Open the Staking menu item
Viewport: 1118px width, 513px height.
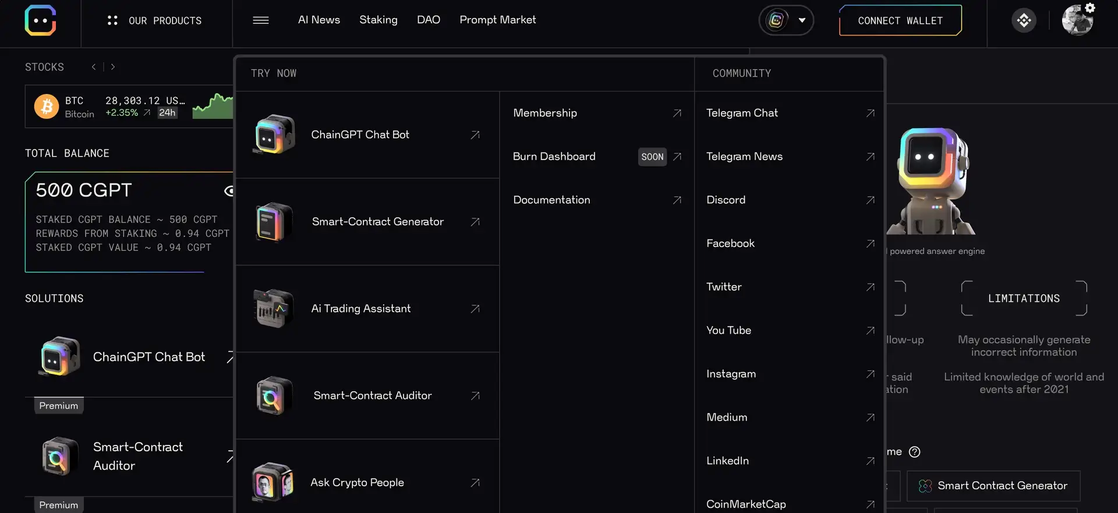[378, 20]
